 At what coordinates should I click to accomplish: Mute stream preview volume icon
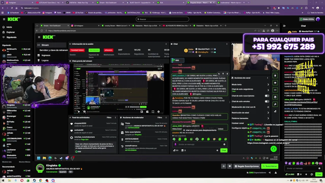(x=84, y=112)
